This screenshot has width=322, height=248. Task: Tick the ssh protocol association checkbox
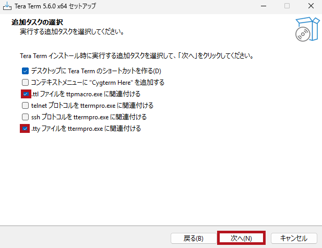25,117
